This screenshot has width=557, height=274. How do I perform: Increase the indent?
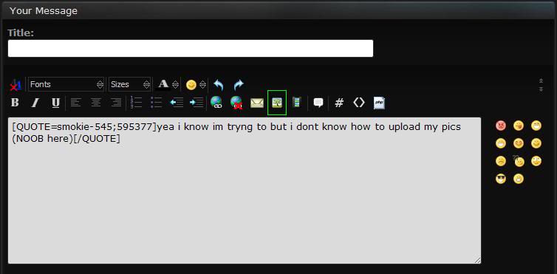[x=197, y=103]
